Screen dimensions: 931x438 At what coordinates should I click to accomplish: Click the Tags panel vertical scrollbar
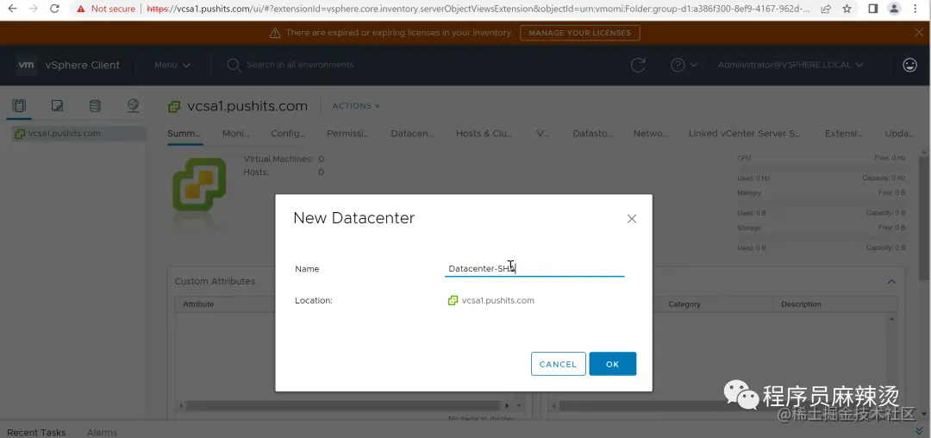[x=892, y=357]
